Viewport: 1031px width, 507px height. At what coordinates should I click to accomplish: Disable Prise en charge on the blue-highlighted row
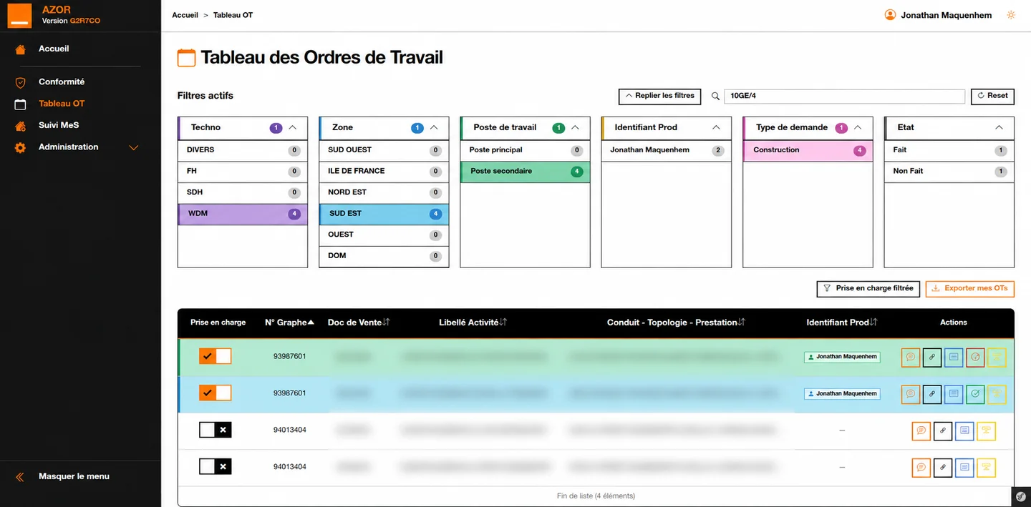(x=215, y=393)
